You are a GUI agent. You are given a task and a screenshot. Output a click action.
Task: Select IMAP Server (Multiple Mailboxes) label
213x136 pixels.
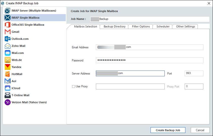[34, 11]
